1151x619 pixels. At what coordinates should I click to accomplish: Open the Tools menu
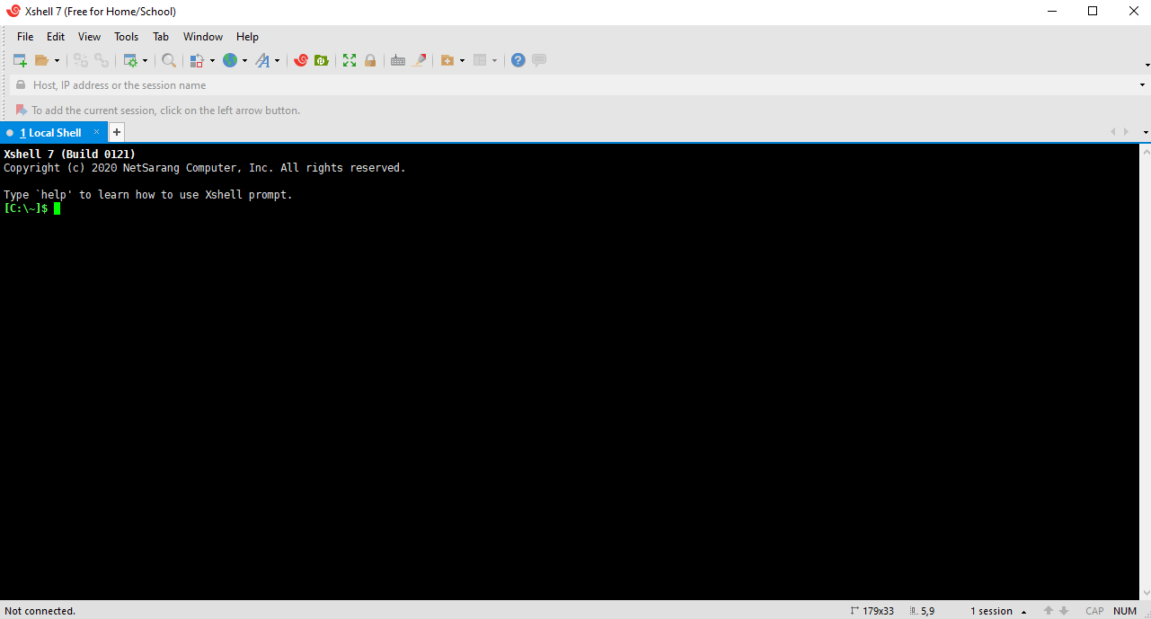coord(127,37)
